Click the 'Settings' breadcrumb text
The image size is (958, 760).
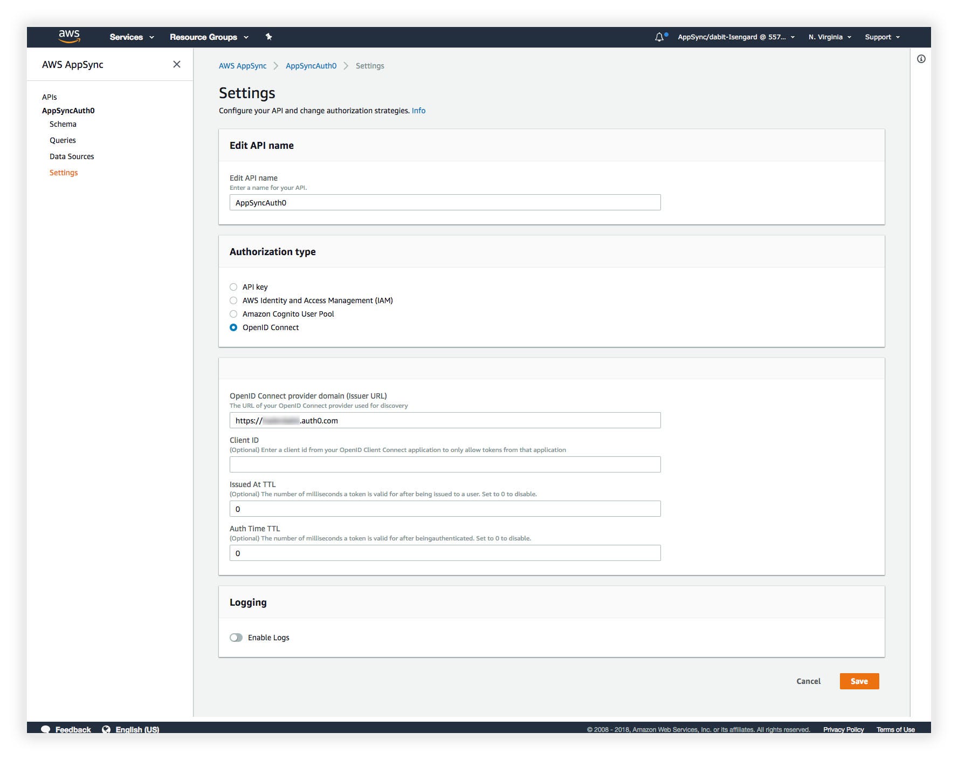[x=370, y=66]
